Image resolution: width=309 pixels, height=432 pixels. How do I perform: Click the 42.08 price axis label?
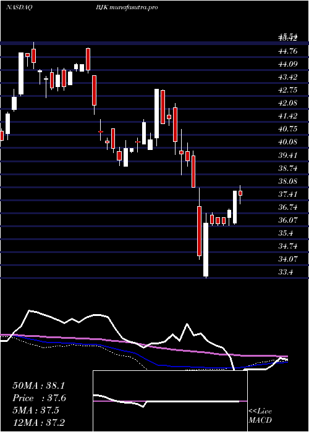[x=288, y=103]
